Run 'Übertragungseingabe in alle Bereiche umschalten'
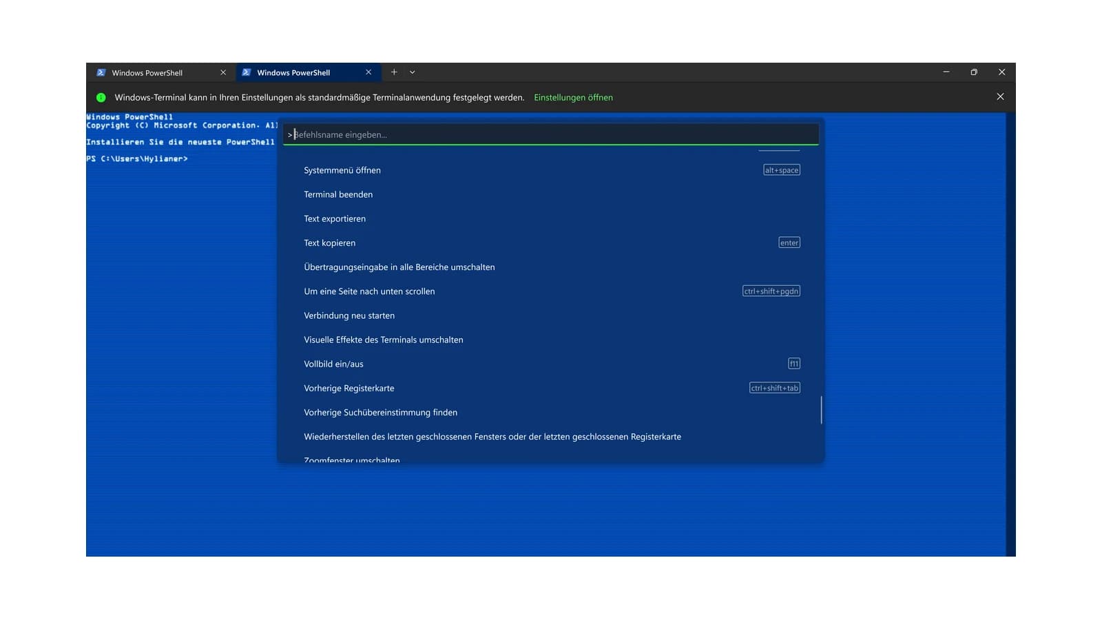The height and width of the screenshot is (620, 1102). coord(551,267)
